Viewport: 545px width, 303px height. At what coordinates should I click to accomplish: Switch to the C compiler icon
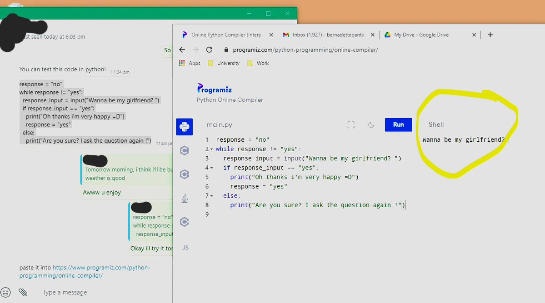pos(184,150)
